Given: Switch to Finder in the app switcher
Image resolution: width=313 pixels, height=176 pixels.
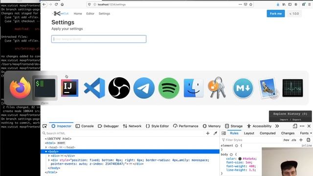Looking at the screenshot, I should (194, 88).
